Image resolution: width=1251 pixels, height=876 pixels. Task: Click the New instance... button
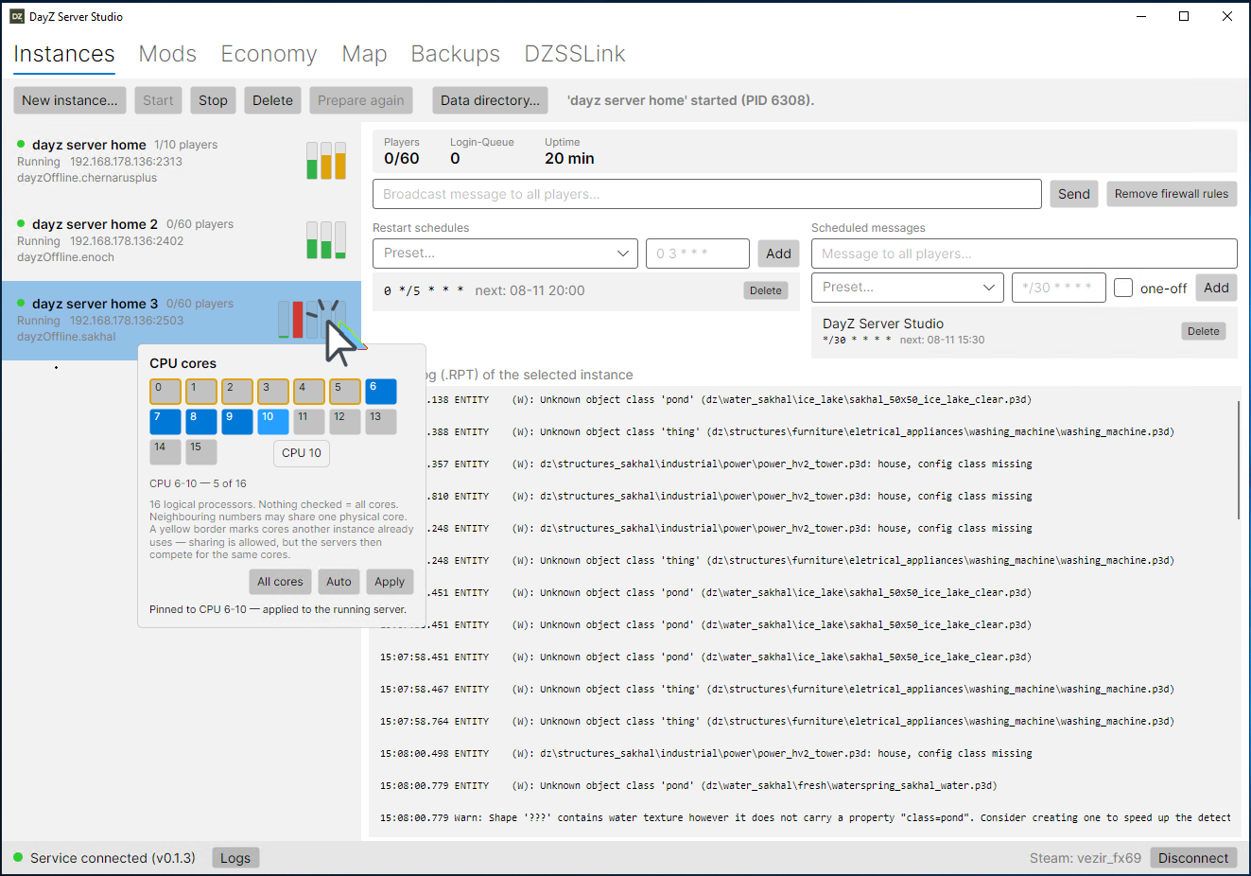[70, 100]
